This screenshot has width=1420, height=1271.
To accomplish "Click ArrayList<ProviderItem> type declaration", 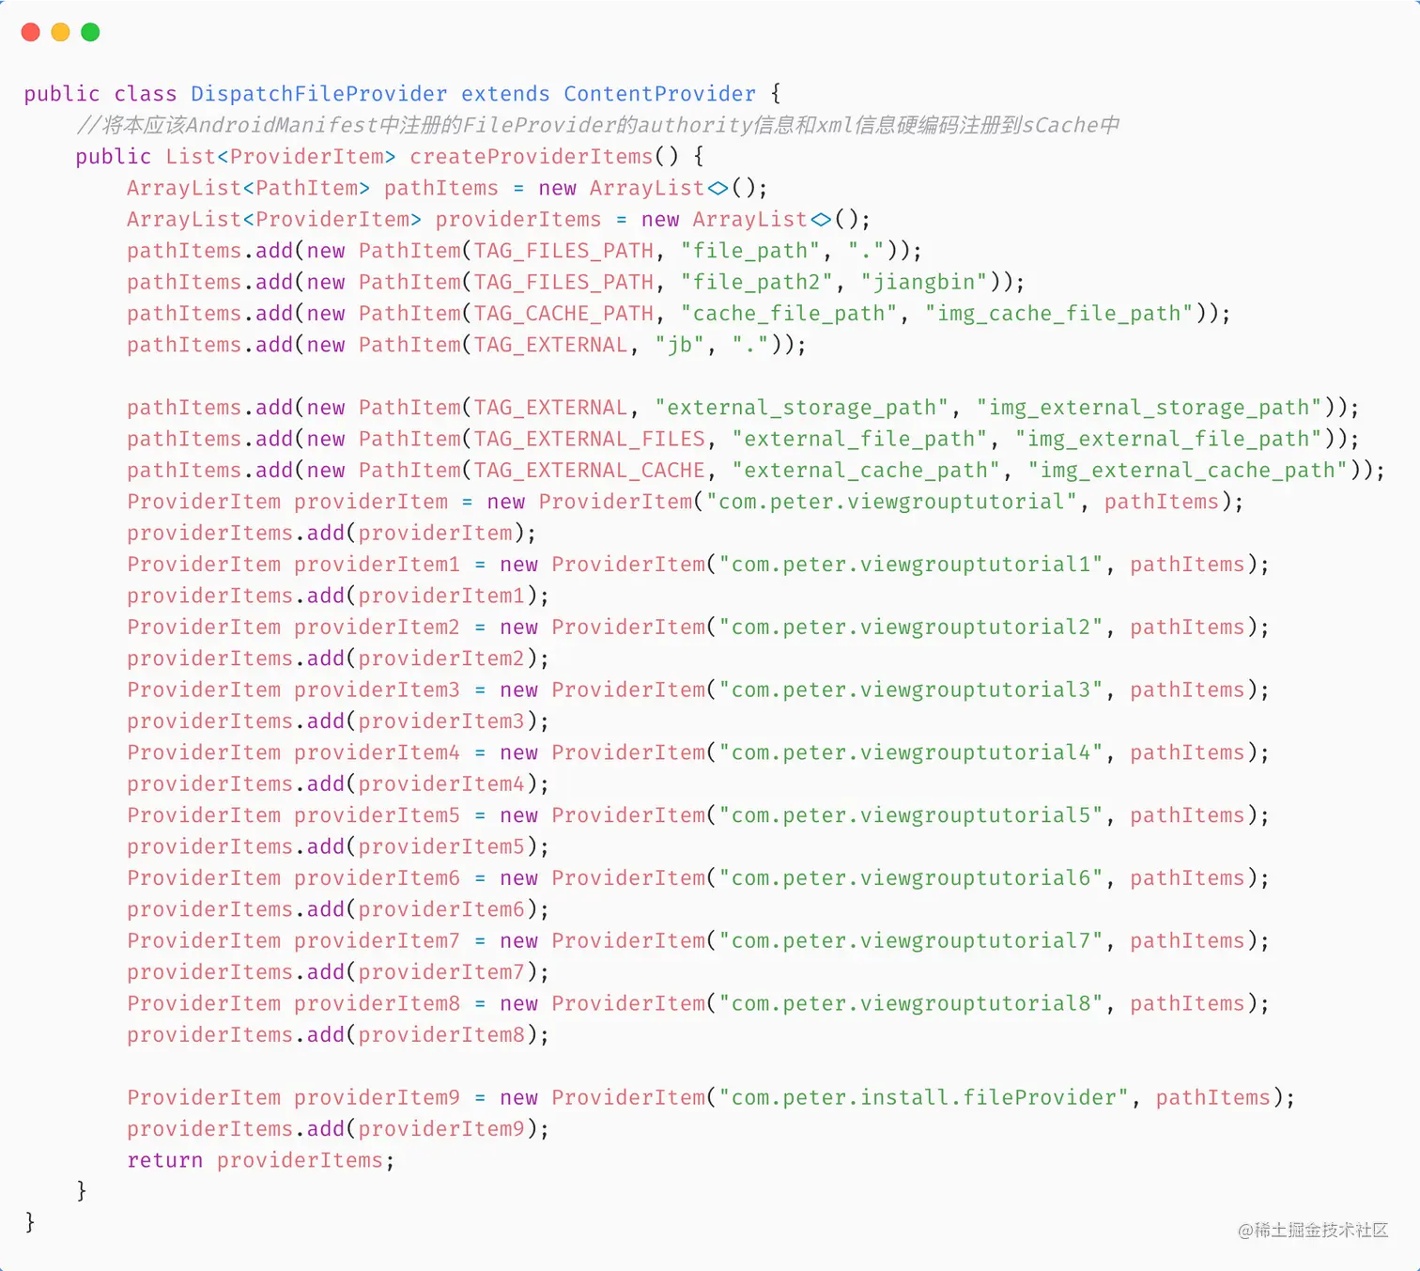I will [274, 220].
